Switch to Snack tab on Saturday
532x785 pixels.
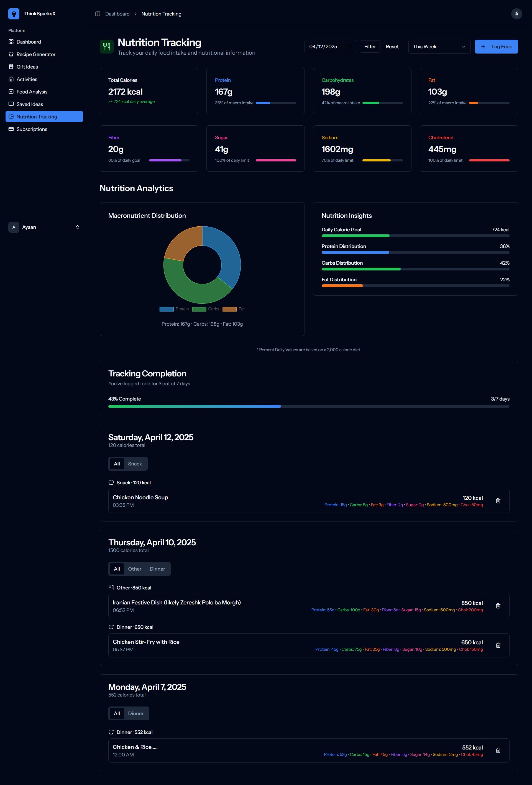[135, 464]
